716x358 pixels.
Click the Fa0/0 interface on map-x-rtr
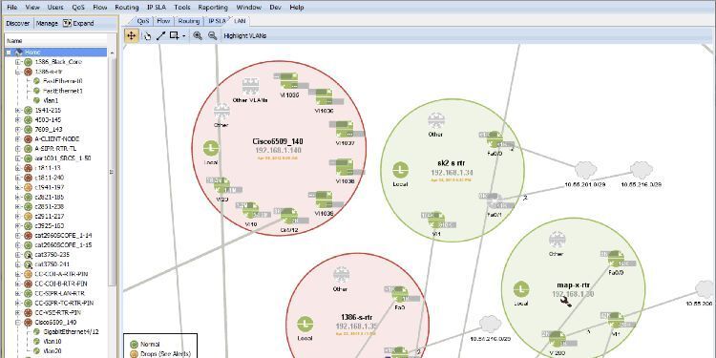pyautogui.click(x=616, y=259)
